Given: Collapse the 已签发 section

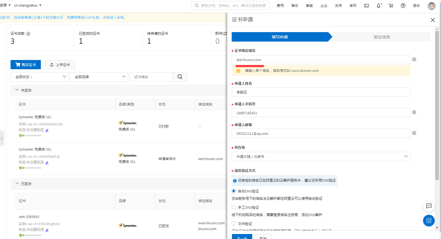Looking at the screenshot, I should click(17, 183).
